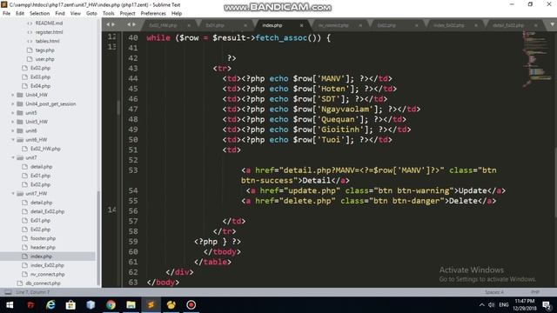Viewport: 557px width, 313px height.
Task: Open user.php in the sidebar
Action: [44, 59]
